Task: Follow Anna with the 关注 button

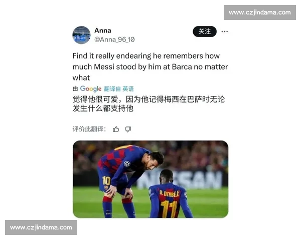Action: [x=205, y=31]
